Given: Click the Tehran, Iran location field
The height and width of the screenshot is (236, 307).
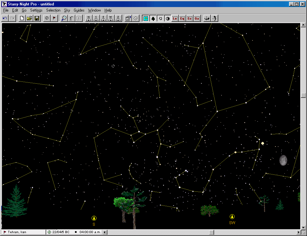Looking at the screenshot, I should point(23,232).
